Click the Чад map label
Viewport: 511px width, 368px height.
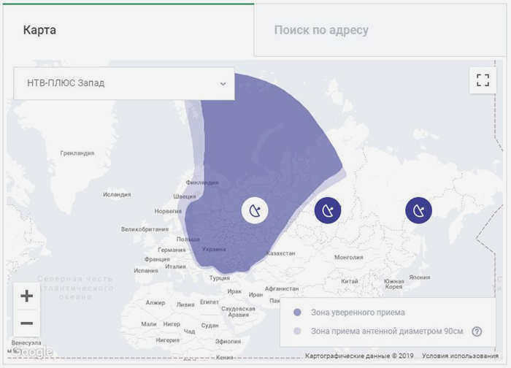click(x=189, y=331)
